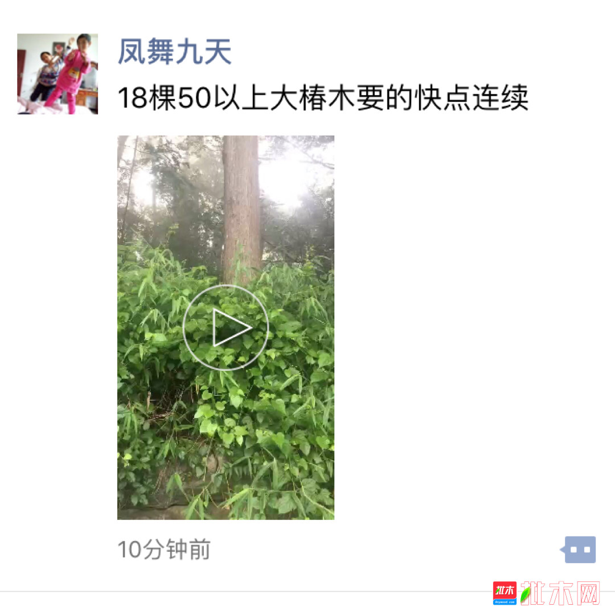Tap the left dot in the comment button

573,550
